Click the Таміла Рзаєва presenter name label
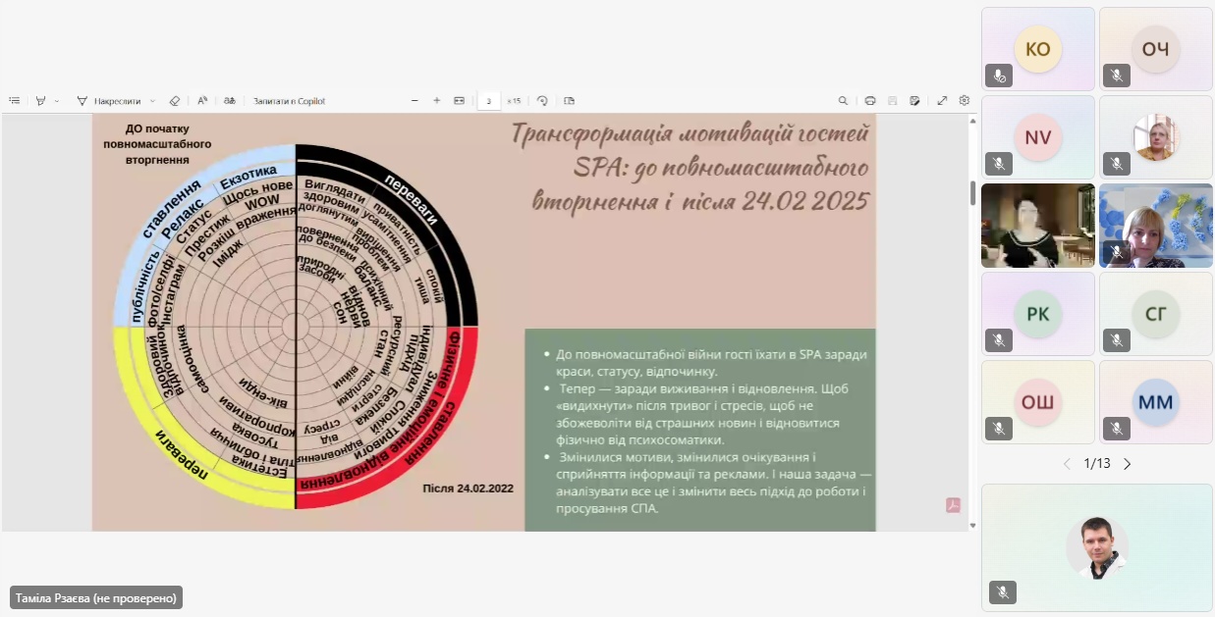This screenshot has height=617, width=1215. click(x=96, y=597)
